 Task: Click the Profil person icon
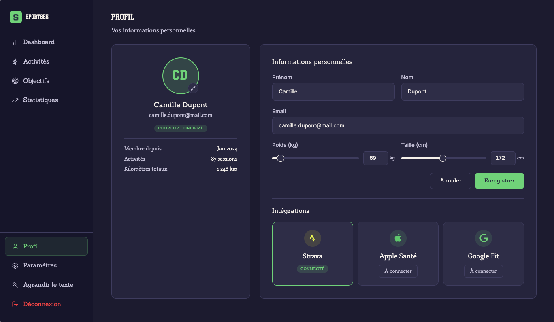point(15,246)
